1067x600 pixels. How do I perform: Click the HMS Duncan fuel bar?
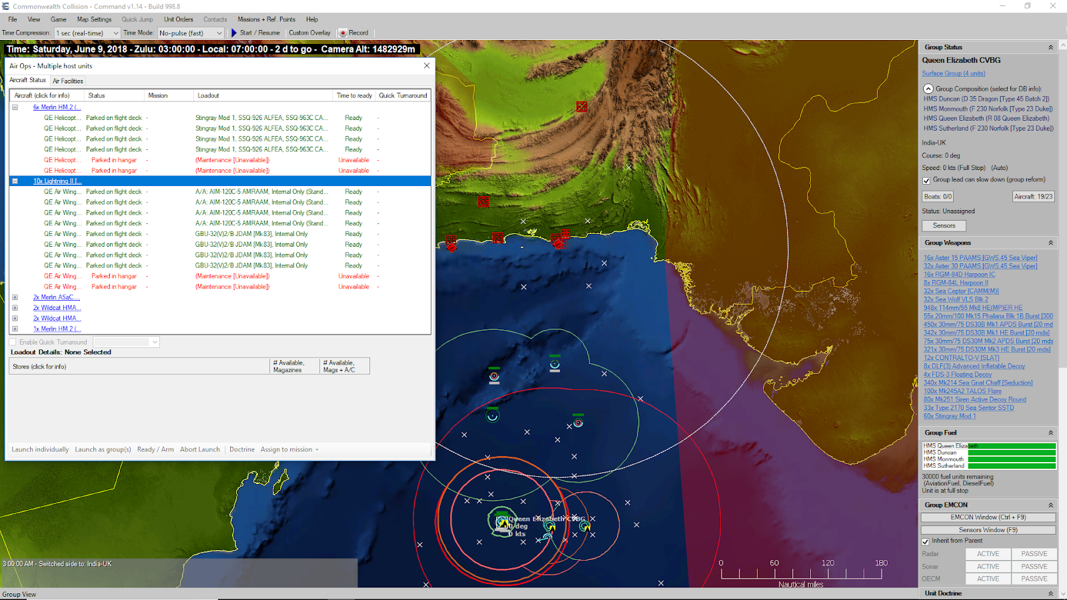(1012, 453)
